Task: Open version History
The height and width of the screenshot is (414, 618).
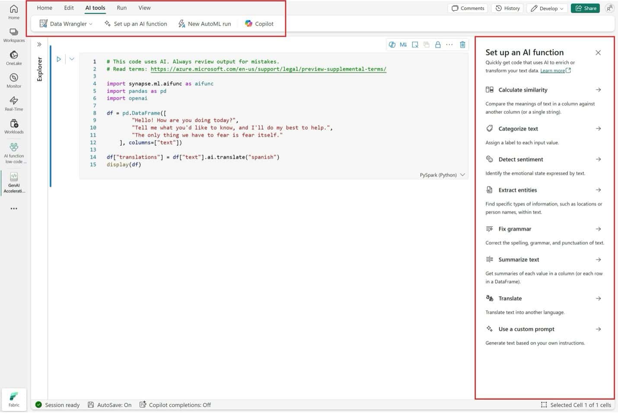Action: click(507, 8)
